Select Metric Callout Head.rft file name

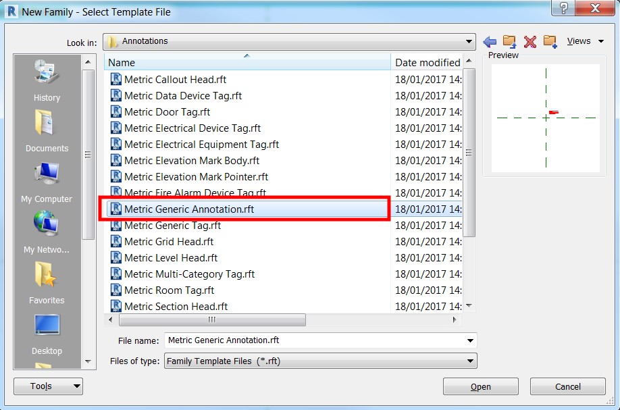tap(175, 80)
